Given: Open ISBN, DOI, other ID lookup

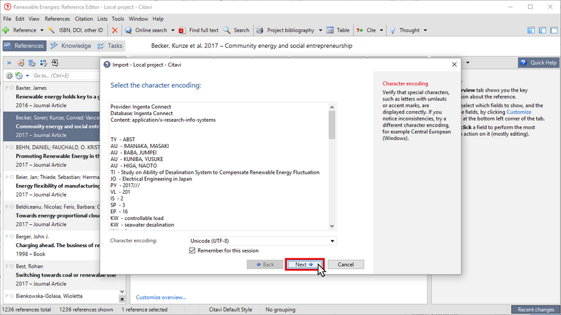Looking at the screenshot, I should [x=76, y=30].
